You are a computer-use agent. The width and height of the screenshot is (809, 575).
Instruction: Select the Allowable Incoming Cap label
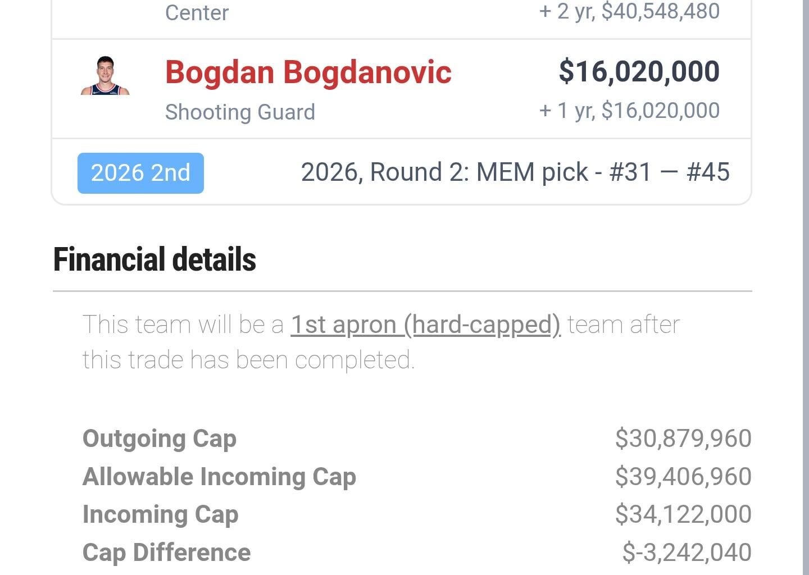[x=219, y=477]
